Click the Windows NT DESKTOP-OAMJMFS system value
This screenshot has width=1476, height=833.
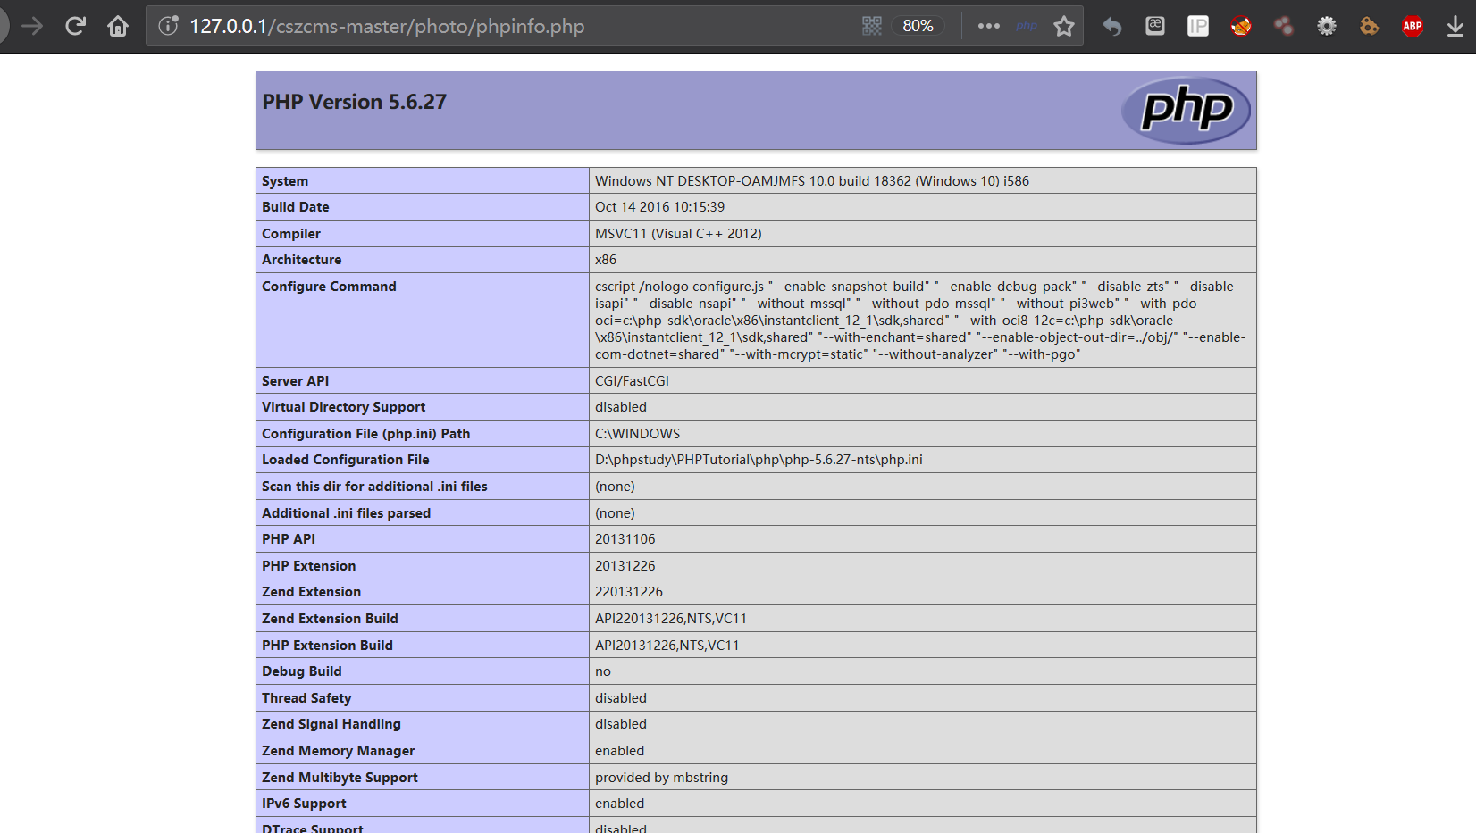pyautogui.click(x=812, y=181)
